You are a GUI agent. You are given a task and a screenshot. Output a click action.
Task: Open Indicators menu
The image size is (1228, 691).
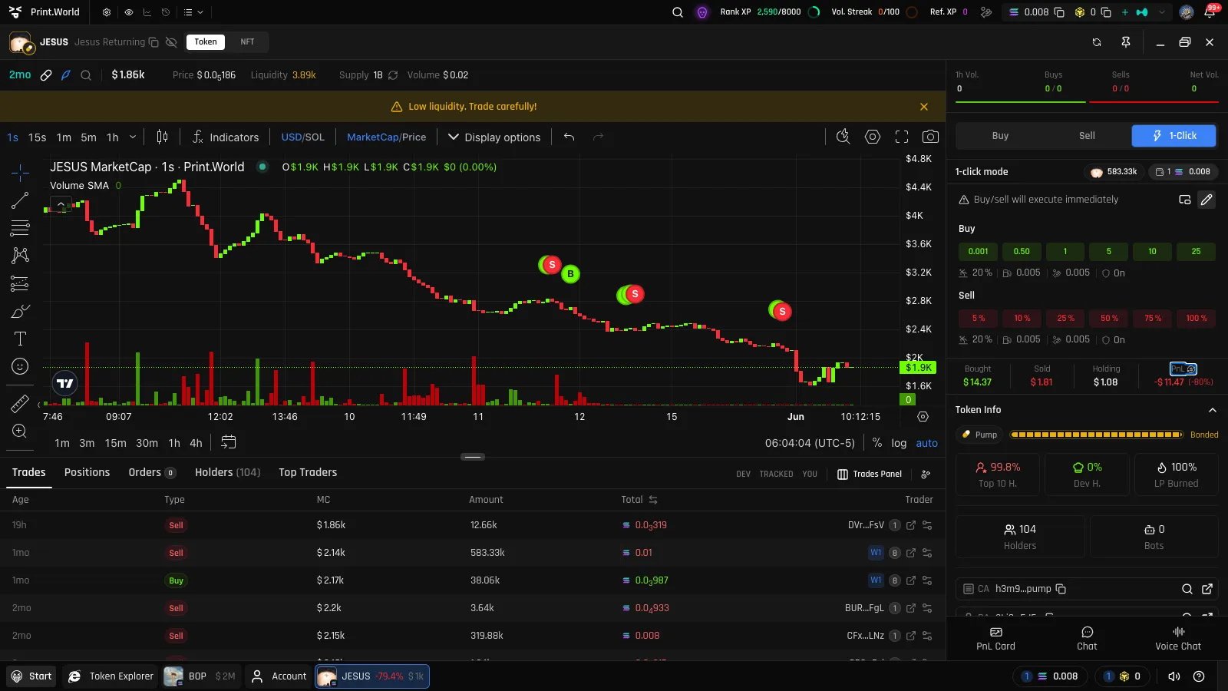pyautogui.click(x=226, y=137)
